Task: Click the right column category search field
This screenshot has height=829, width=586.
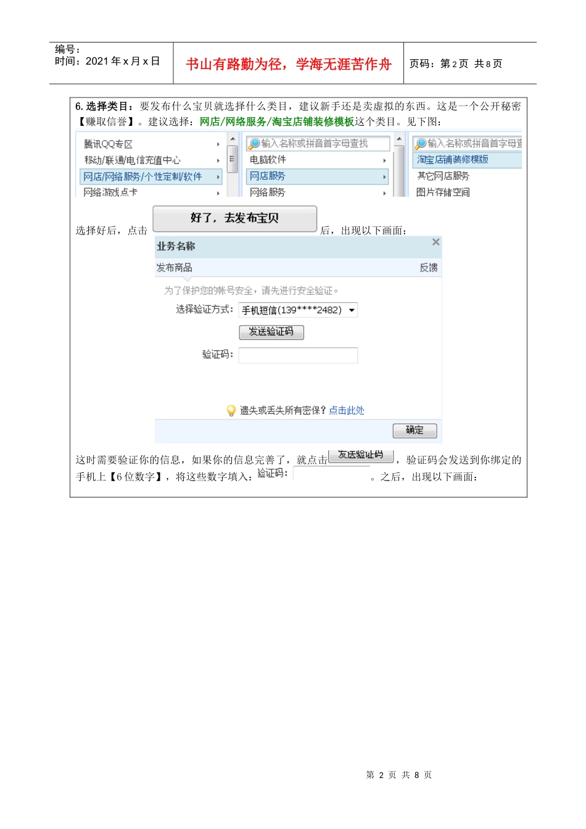Action: click(467, 144)
